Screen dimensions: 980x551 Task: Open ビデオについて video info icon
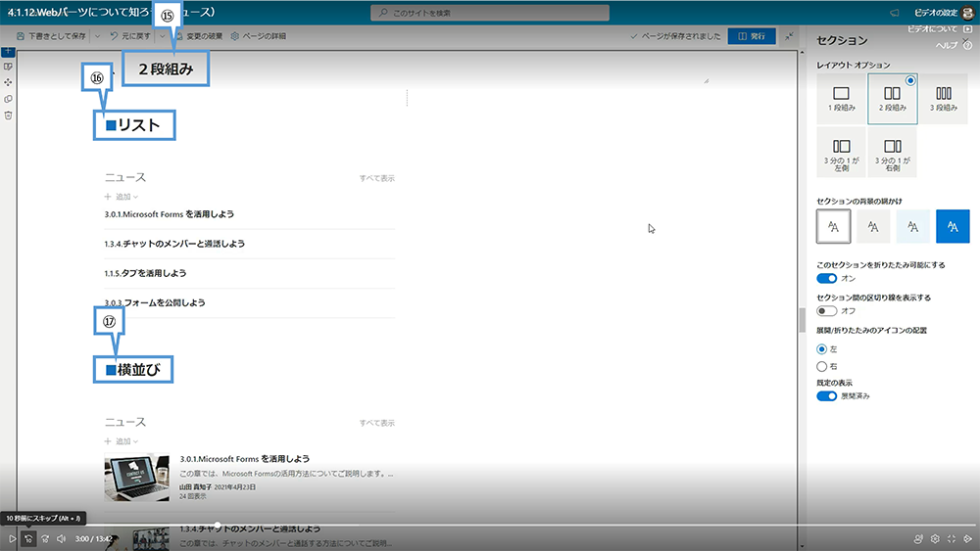[x=967, y=28]
